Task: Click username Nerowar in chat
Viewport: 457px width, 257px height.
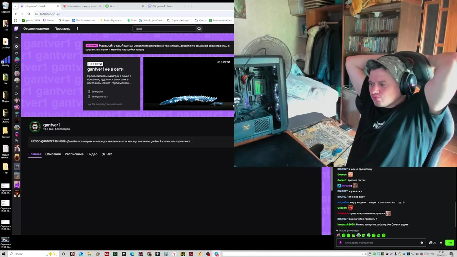Action: (x=346, y=186)
